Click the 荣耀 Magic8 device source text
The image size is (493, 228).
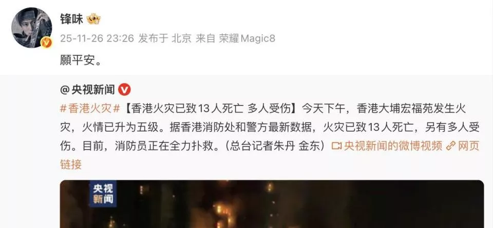247,38
